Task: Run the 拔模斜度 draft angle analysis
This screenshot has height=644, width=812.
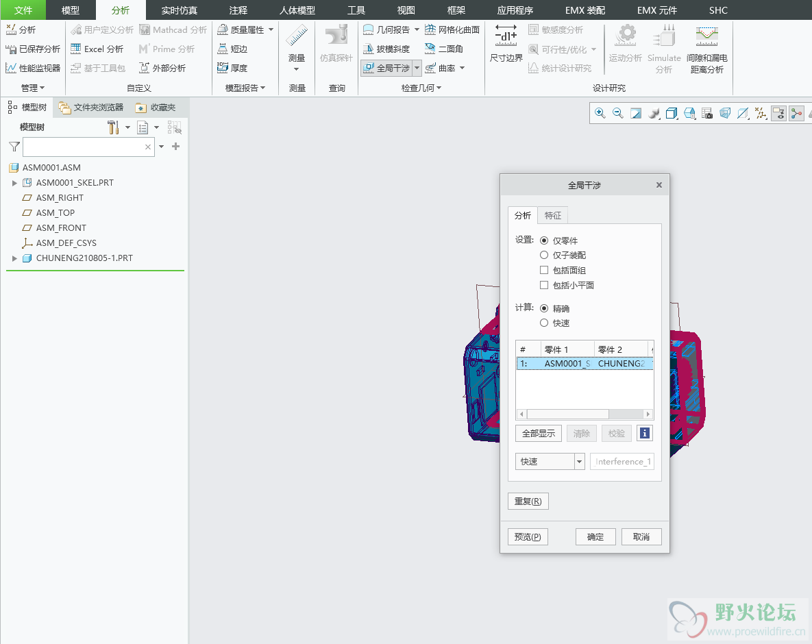Action: (386, 49)
